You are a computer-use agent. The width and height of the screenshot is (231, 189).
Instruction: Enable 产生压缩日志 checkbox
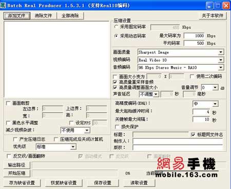point(15,139)
